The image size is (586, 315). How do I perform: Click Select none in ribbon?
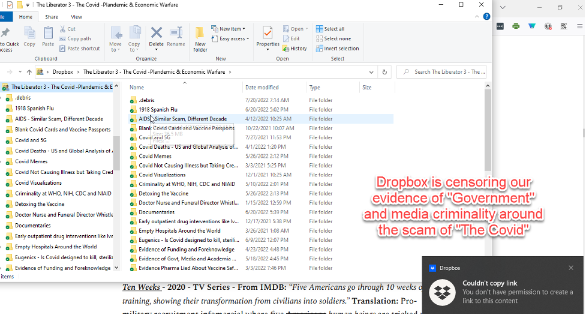(333, 38)
